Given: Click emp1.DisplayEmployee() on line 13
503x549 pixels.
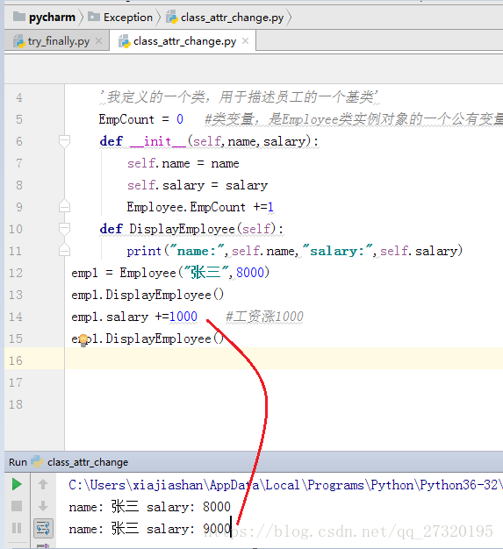Looking at the screenshot, I should coord(147,295).
